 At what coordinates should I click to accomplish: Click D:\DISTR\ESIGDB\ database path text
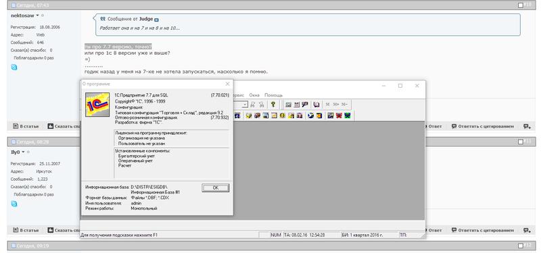[149, 187]
